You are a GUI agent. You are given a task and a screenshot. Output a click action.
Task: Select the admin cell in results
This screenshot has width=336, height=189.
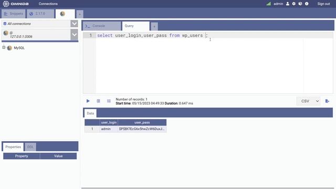pos(109,129)
